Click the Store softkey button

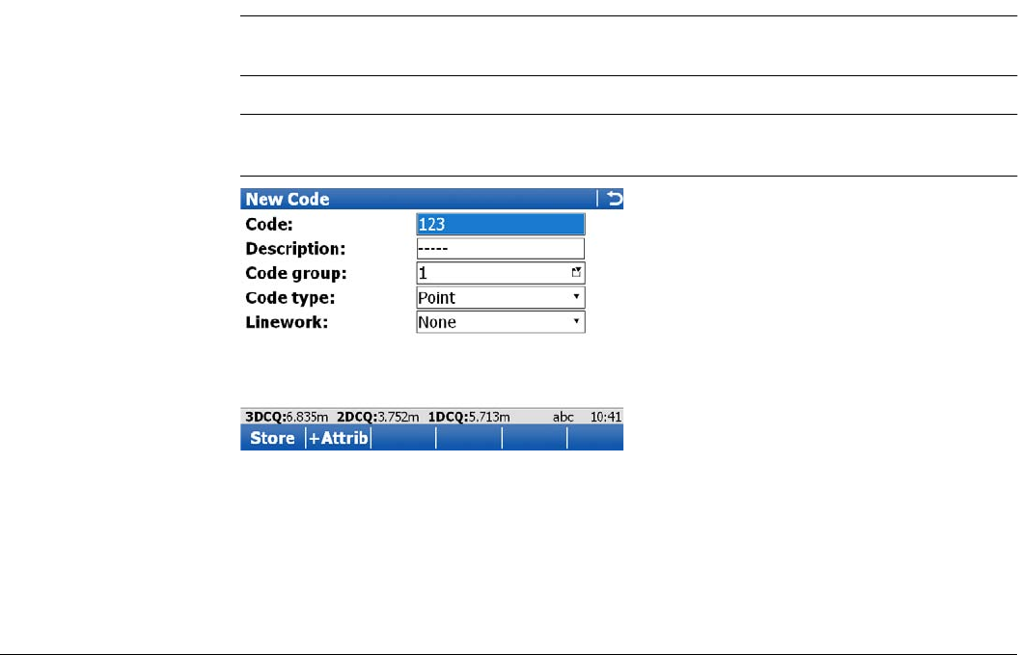273,438
